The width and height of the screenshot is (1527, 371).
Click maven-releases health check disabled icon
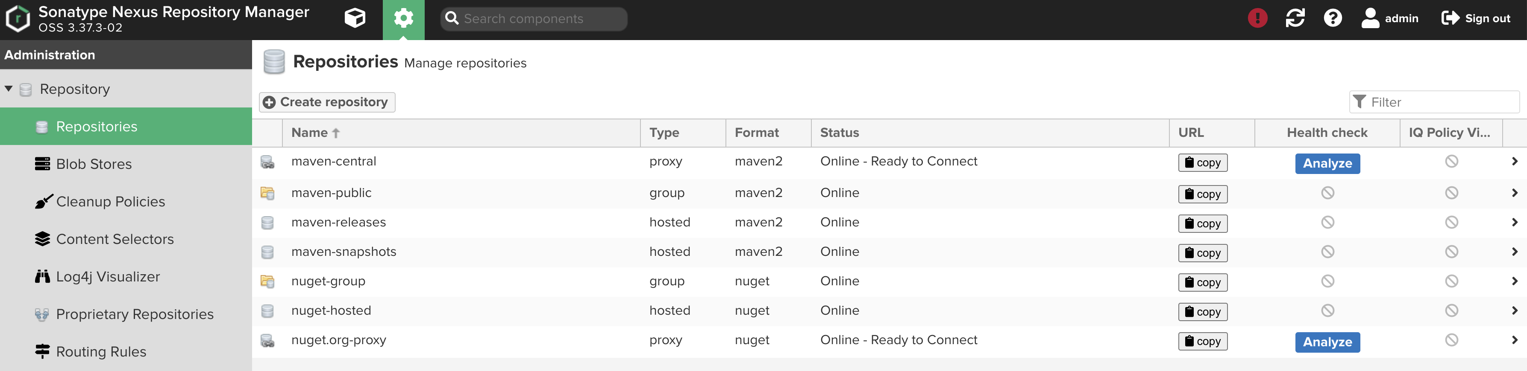1327,223
